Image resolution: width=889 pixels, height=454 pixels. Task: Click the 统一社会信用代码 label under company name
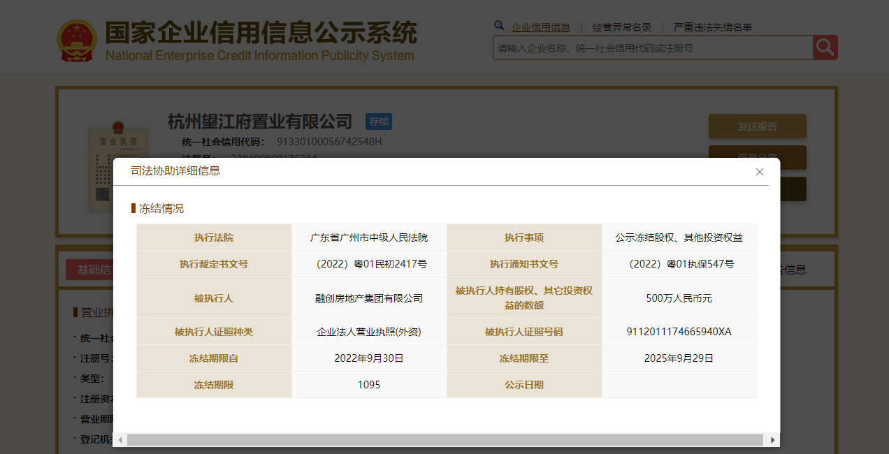(223, 142)
